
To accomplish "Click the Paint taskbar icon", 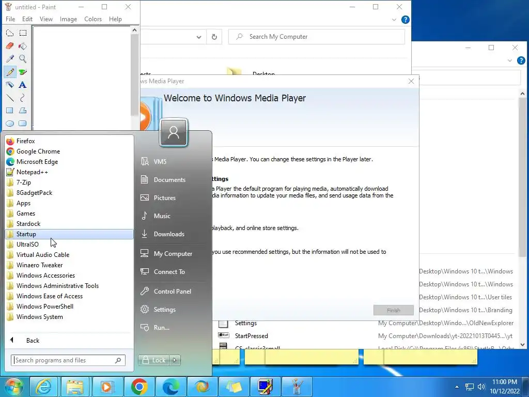I will click(x=297, y=387).
